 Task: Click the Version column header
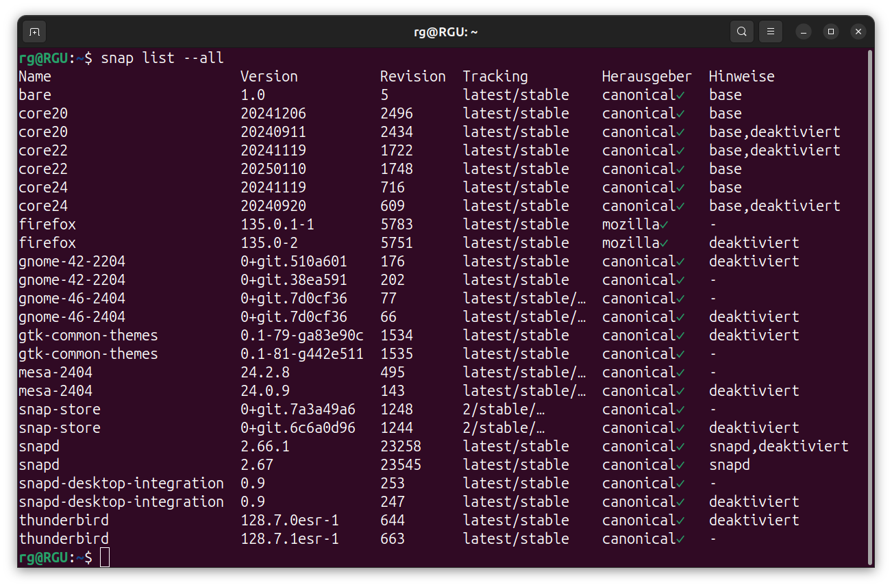point(269,77)
